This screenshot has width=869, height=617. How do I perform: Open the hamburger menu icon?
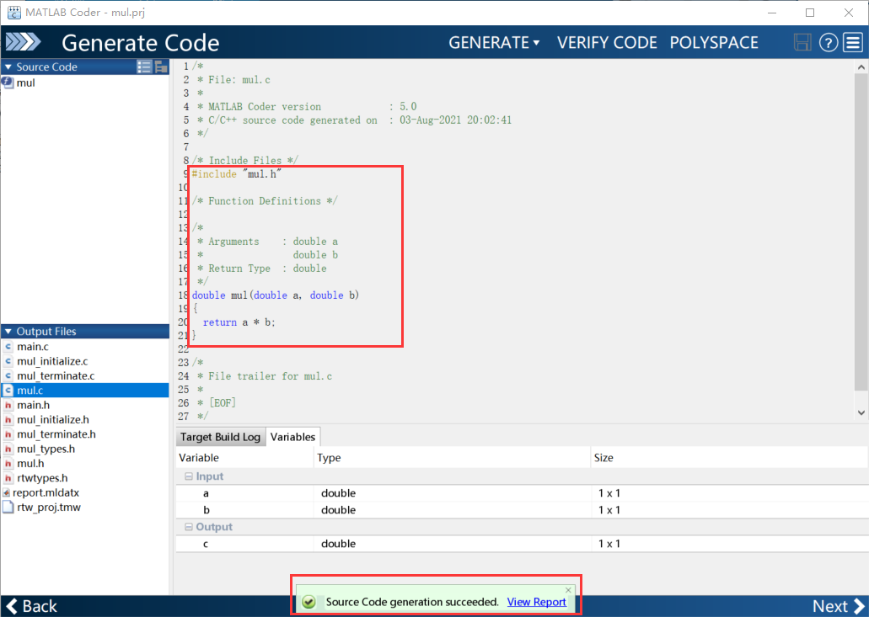click(853, 42)
